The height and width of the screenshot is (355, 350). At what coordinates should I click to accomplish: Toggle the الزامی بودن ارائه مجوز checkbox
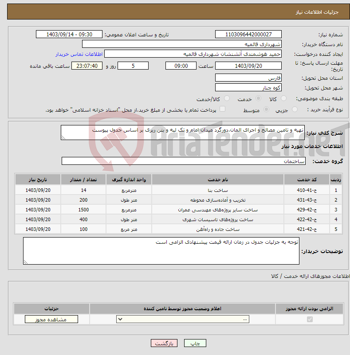310,319
